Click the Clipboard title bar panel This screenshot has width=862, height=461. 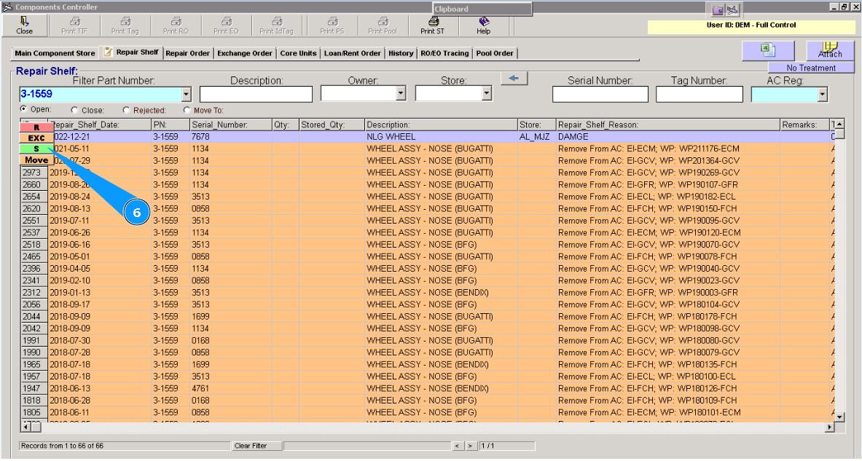click(x=482, y=9)
